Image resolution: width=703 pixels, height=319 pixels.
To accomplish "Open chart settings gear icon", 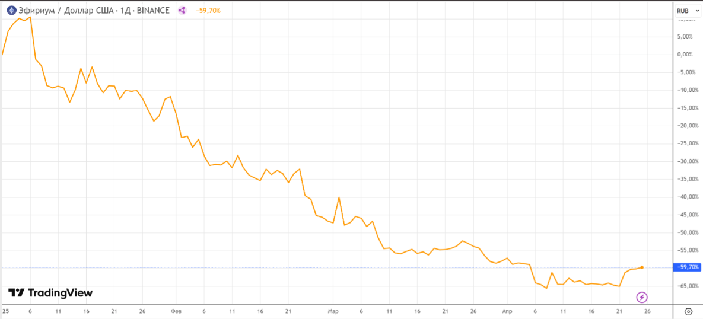I will tap(689, 311).
